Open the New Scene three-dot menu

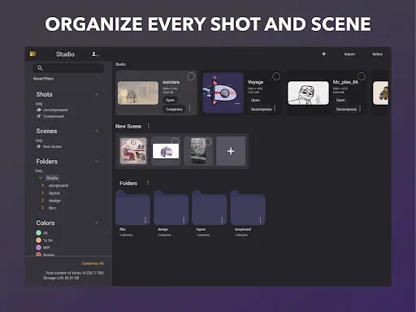[x=148, y=126]
